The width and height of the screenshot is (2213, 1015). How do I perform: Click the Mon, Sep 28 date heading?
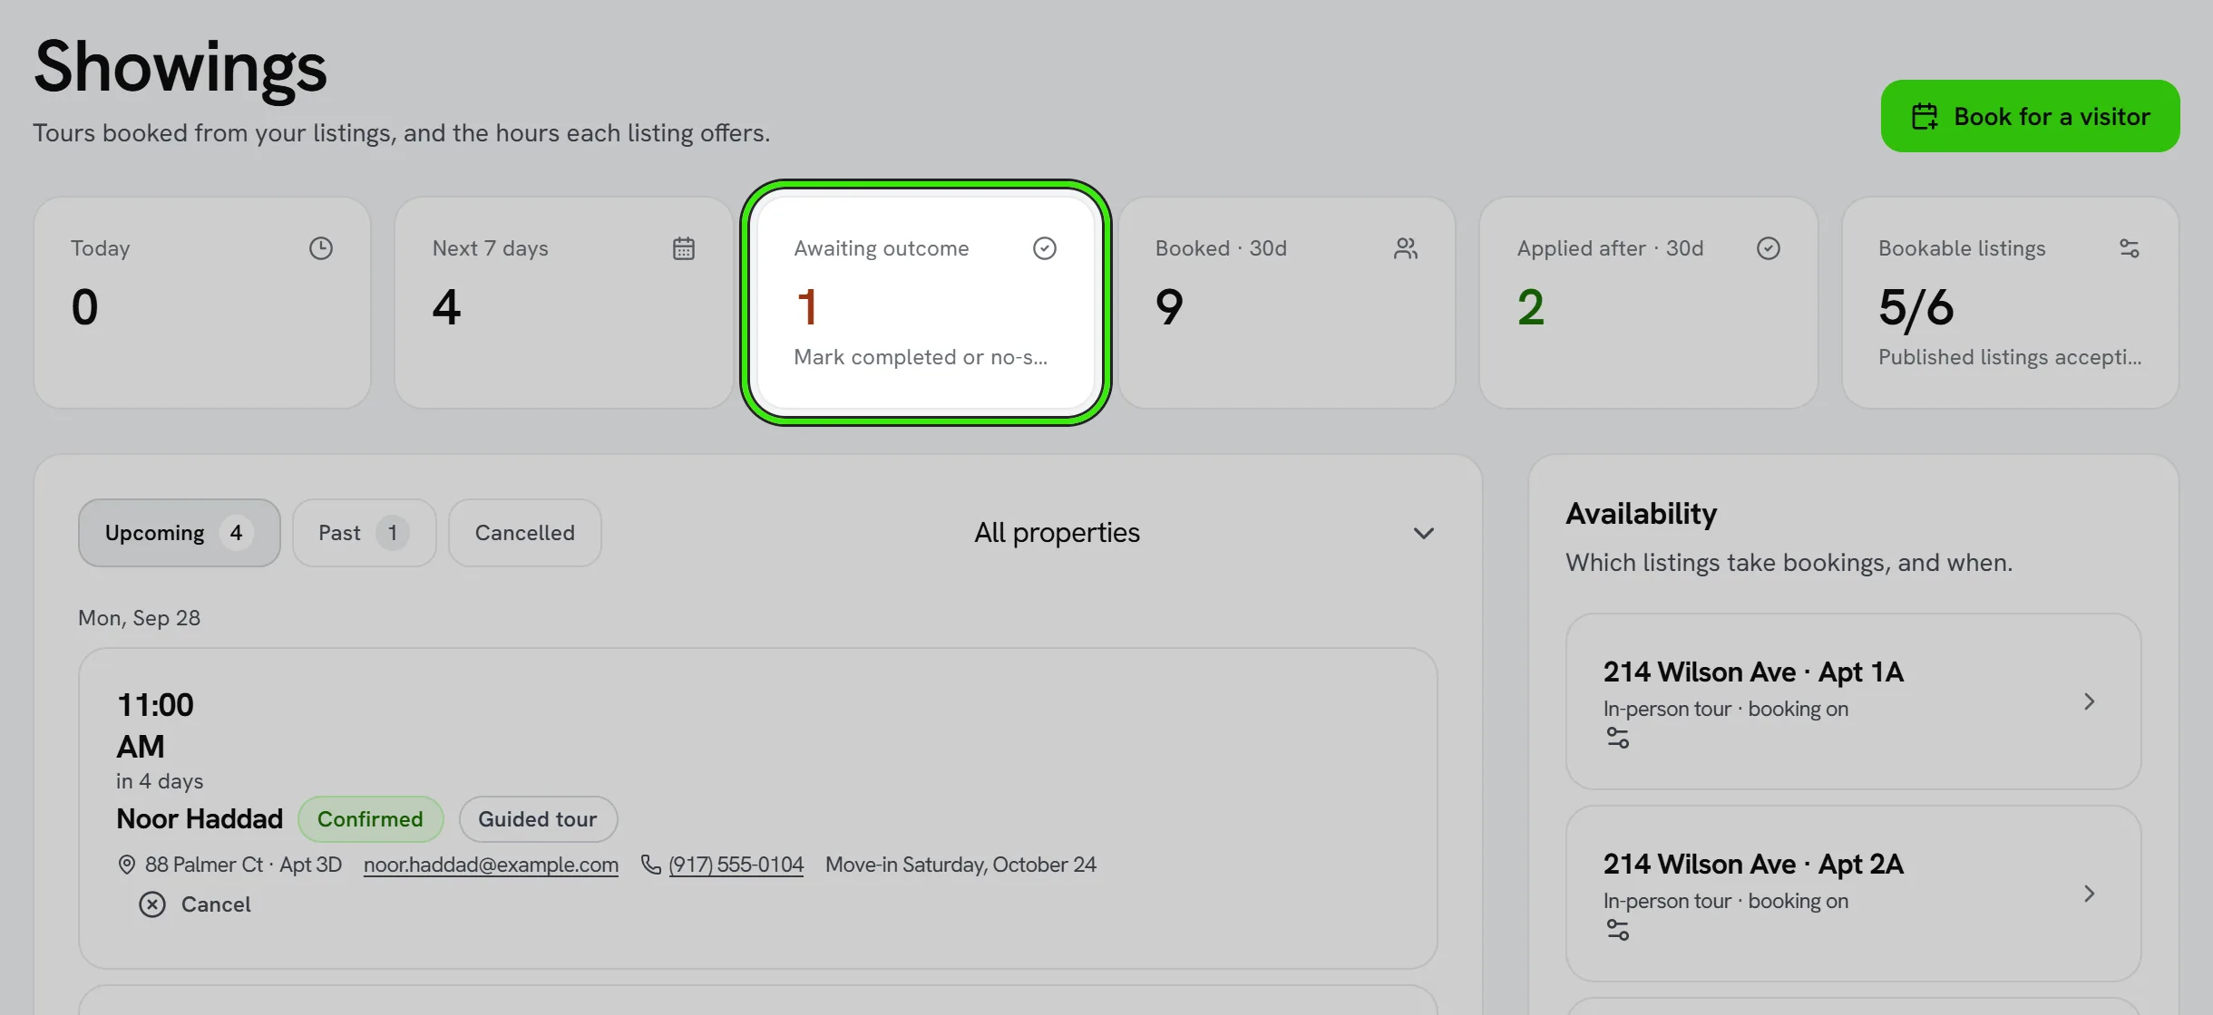pos(139,618)
